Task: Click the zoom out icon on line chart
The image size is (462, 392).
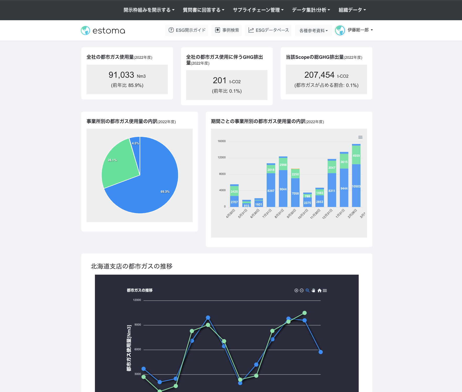Action: (302, 290)
